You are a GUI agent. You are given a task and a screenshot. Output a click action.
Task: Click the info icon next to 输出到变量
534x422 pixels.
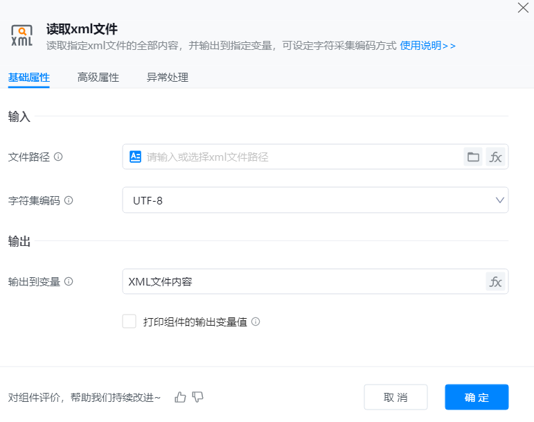tap(69, 282)
